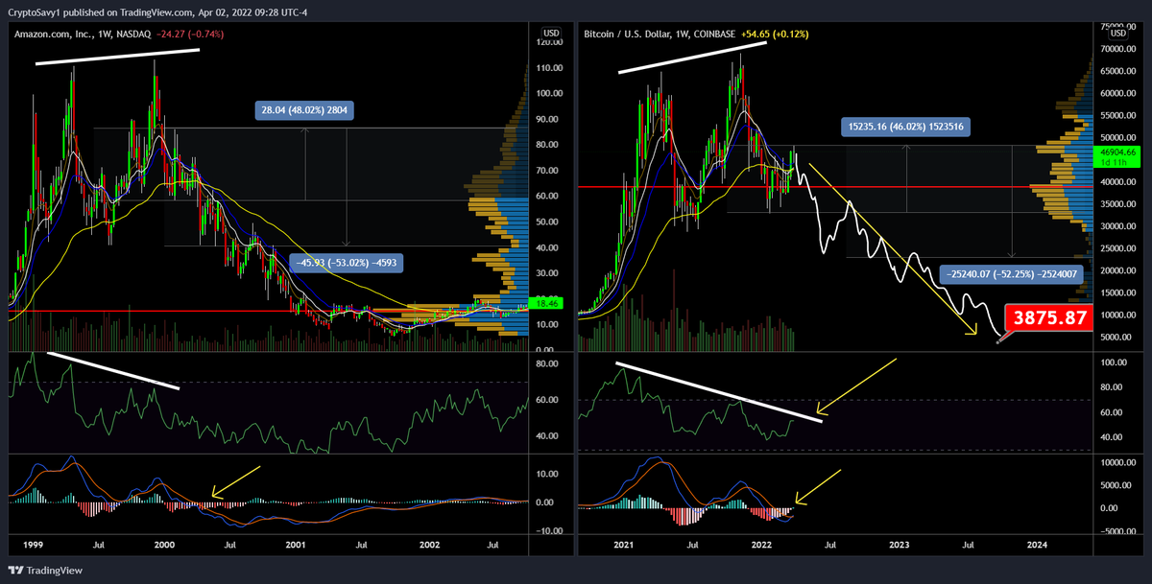Image resolution: width=1152 pixels, height=584 pixels.
Task: Select the 15235.16 (46.02%) 1523516 measurement label
Action: (907, 125)
